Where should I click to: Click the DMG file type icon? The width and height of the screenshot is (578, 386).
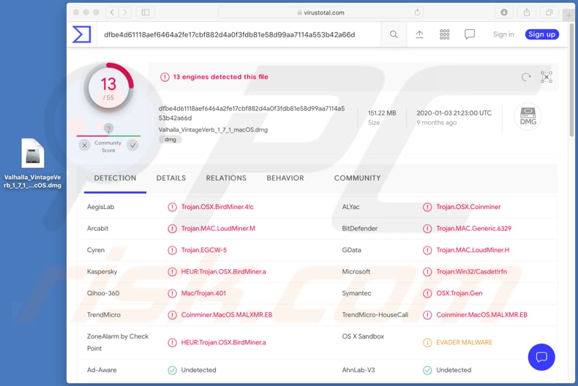coord(528,116)
